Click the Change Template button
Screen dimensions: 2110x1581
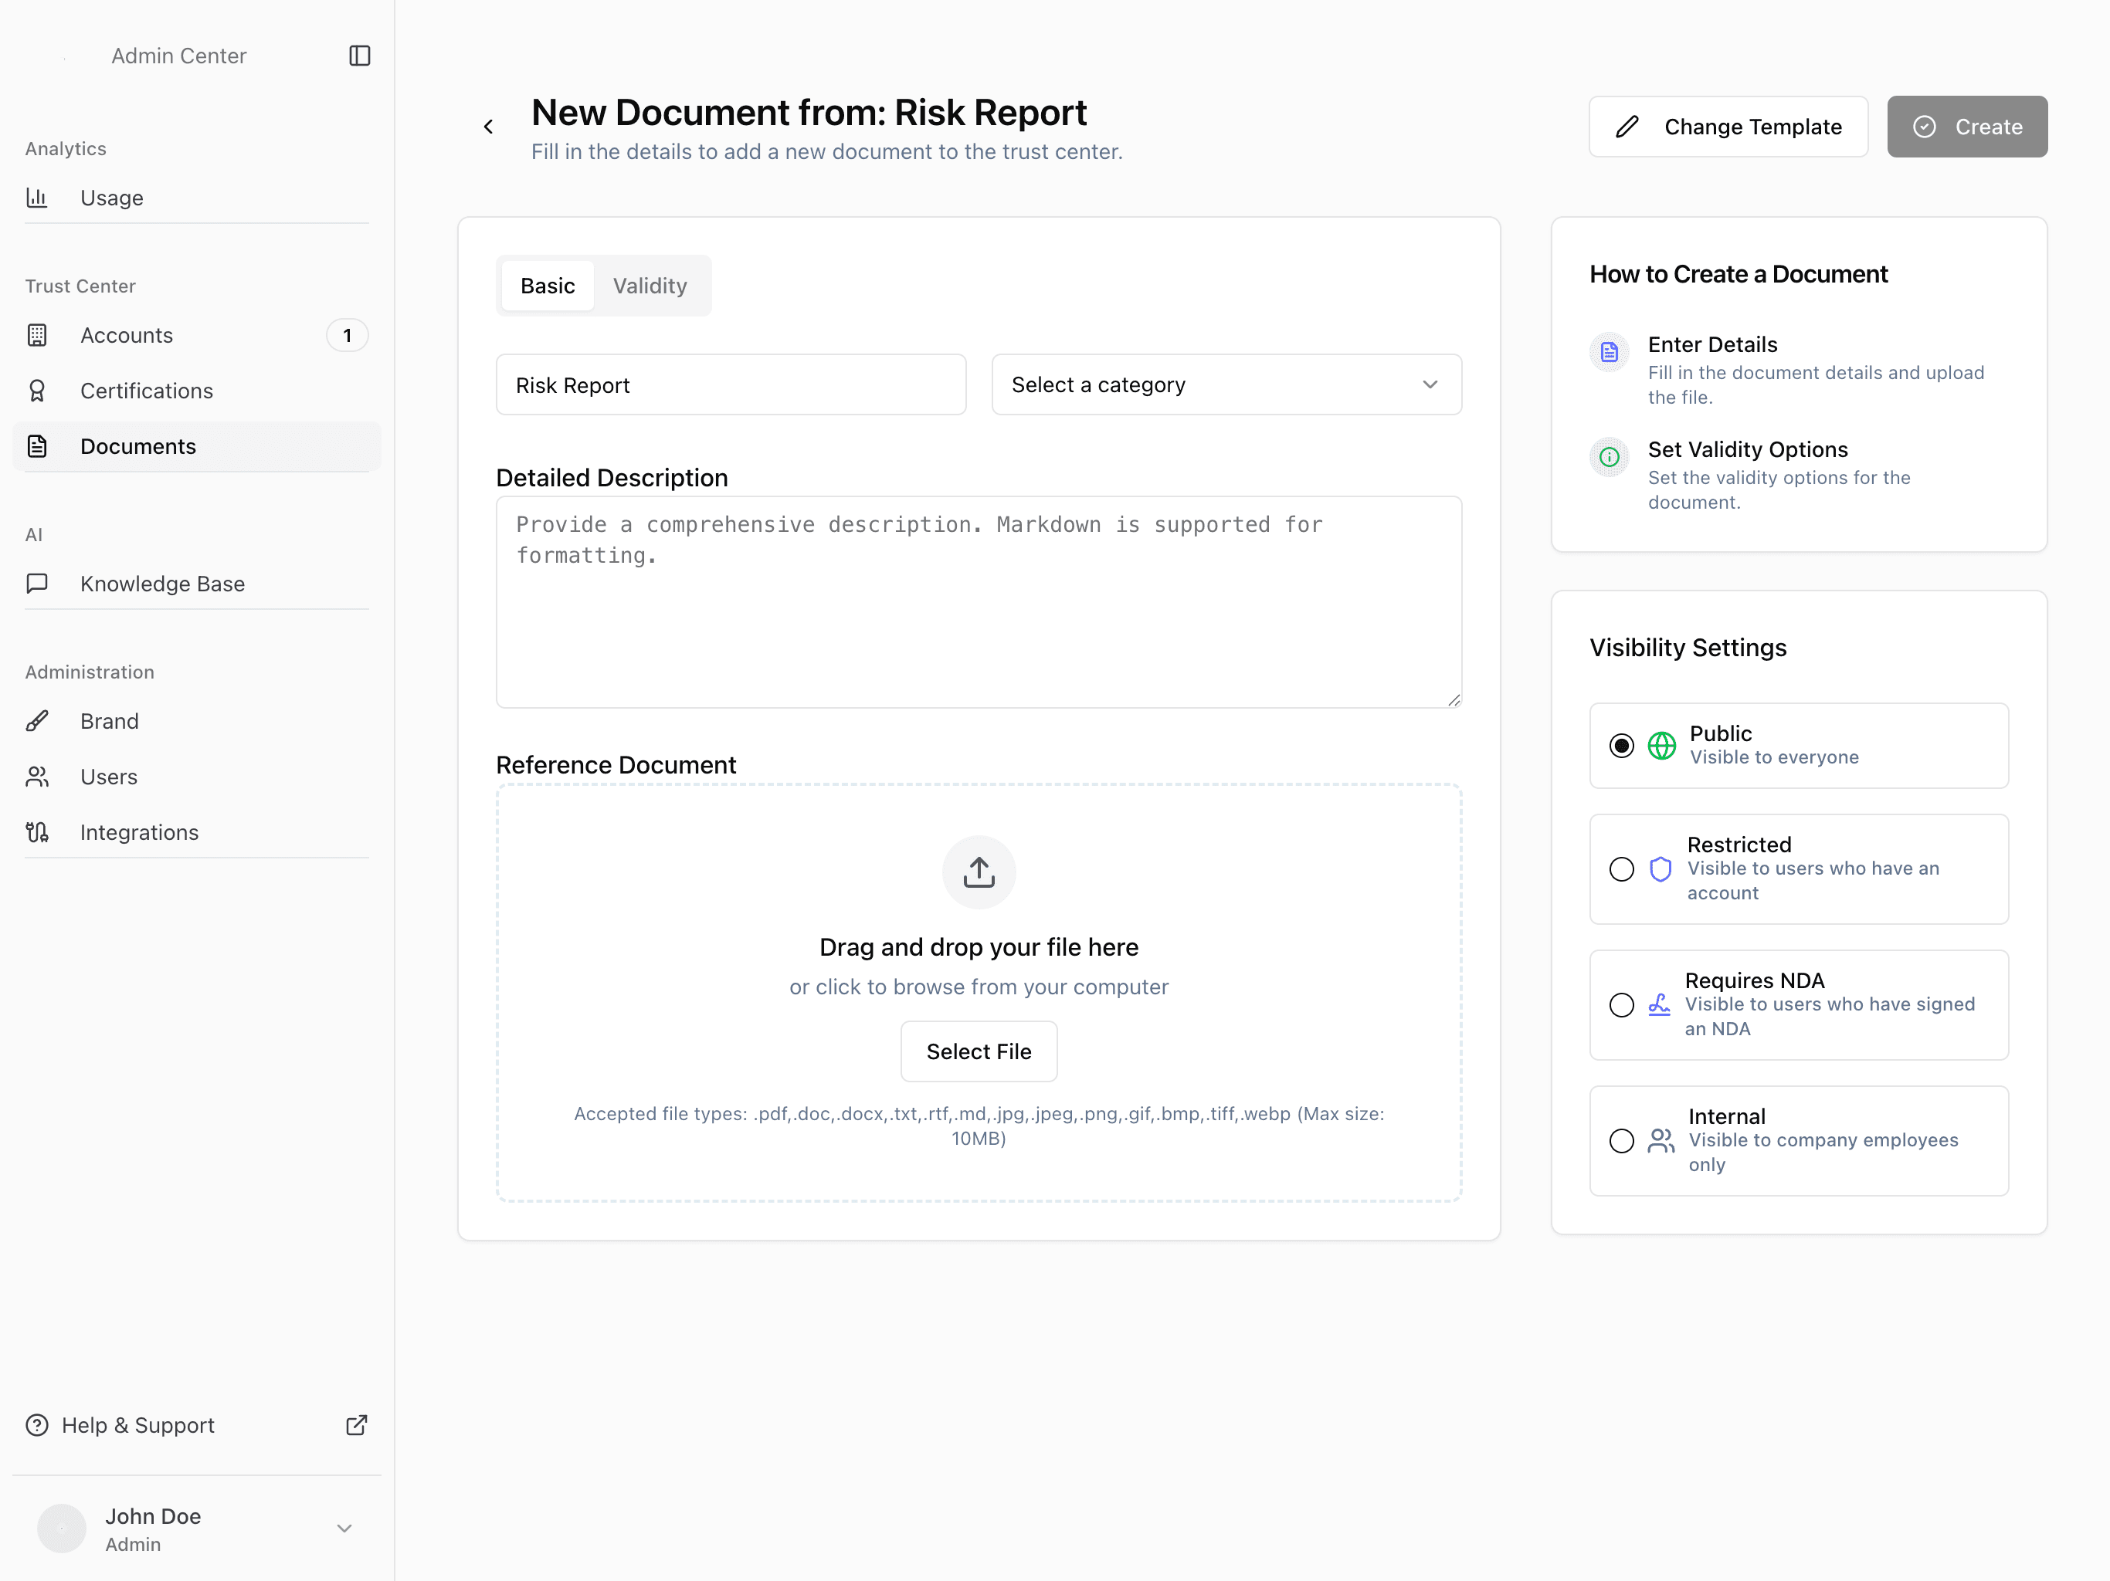click(x=1728, y=127)
